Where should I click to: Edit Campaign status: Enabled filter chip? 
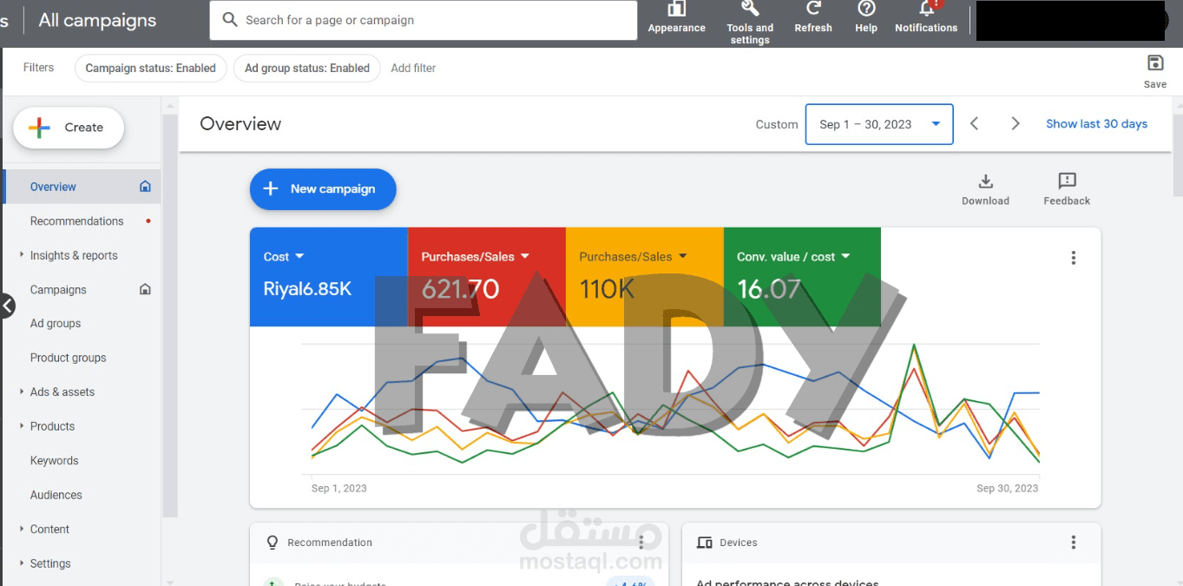(151, 69)
